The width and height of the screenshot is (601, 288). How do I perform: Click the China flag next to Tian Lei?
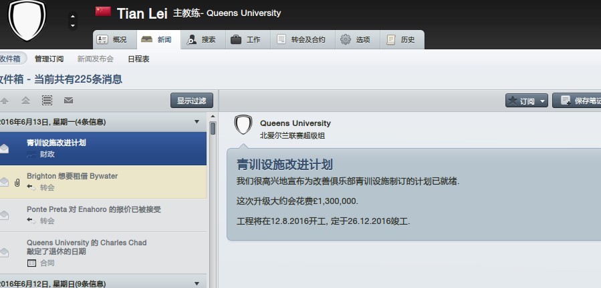tap(103, 12)
